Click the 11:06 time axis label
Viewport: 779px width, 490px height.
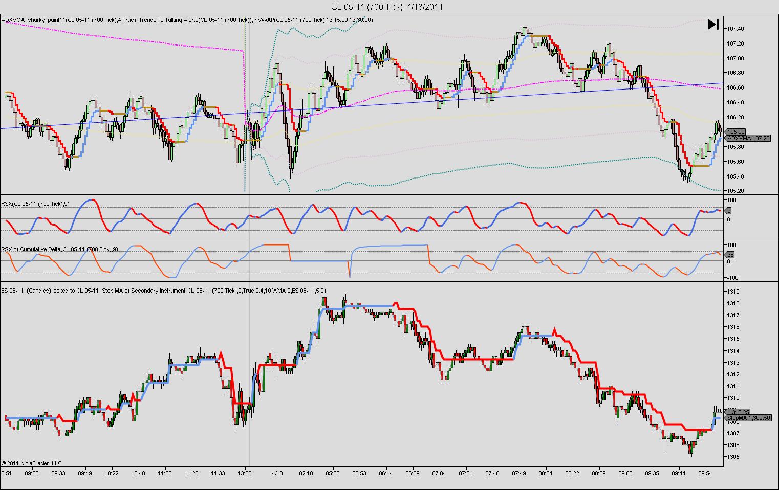(x=165, y=473)
